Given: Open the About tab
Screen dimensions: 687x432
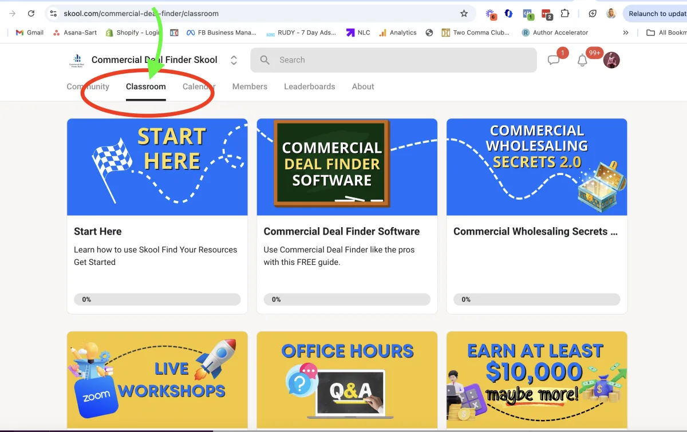Looking at the screenshot, I should point(363,86).
